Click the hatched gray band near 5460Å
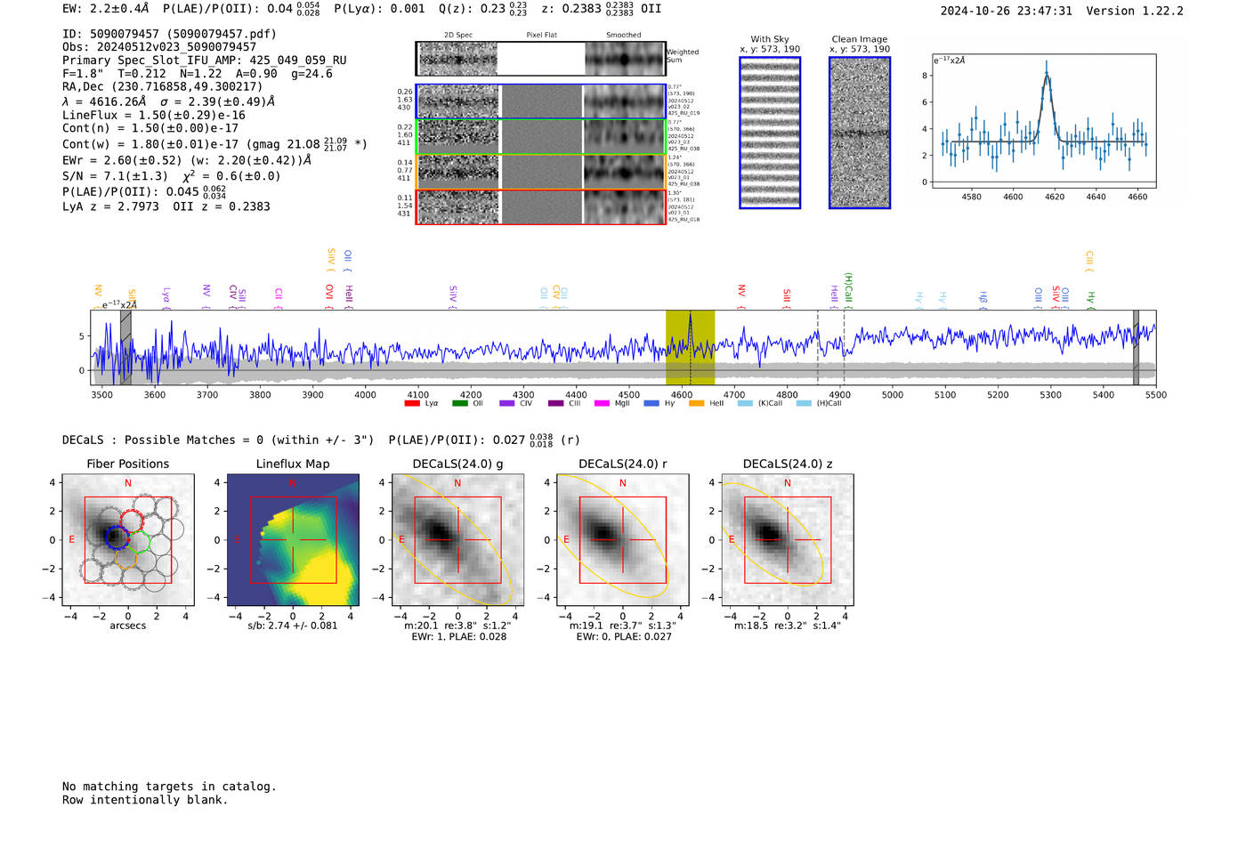Screen dimensions: 1246x848 click(1136, 348)
